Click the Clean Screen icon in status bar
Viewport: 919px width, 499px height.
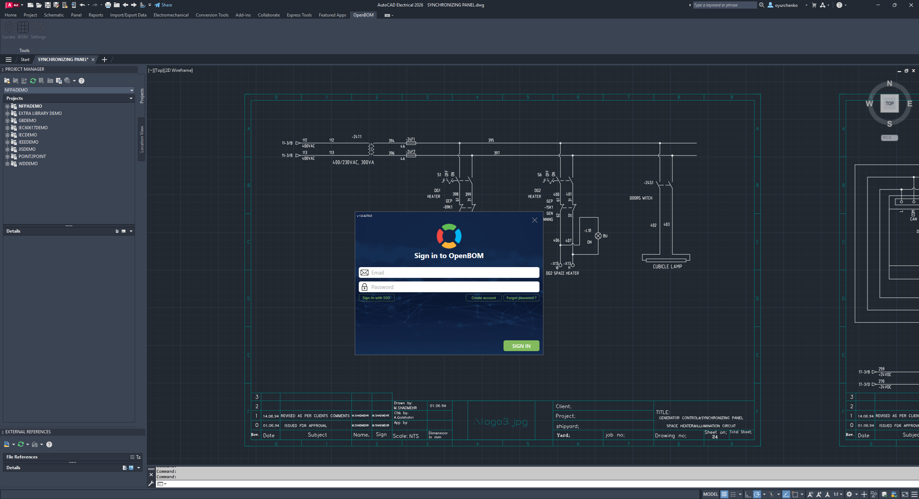click(905, 494)
